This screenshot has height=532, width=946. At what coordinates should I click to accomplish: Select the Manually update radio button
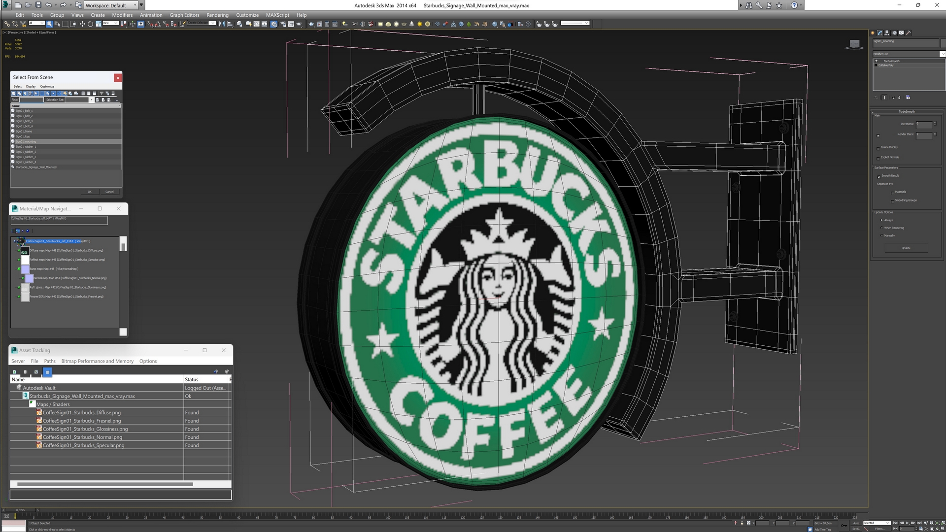click(881, 235)
